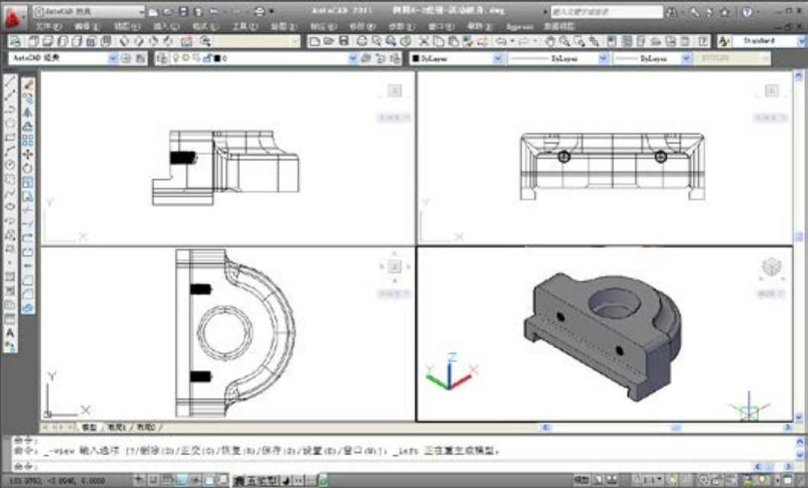808x488 pixels.
Task: Open the layer list dropdown
Action: coord(353,58)
